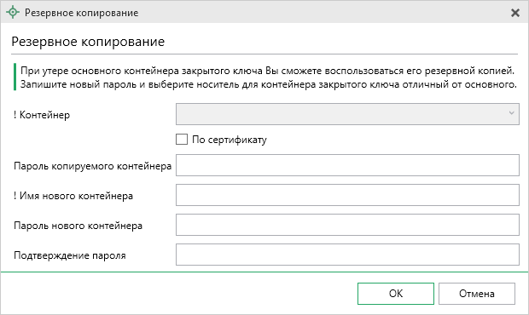Cancel the dialog using the Отмена button
529x315 pixels.
477,294
